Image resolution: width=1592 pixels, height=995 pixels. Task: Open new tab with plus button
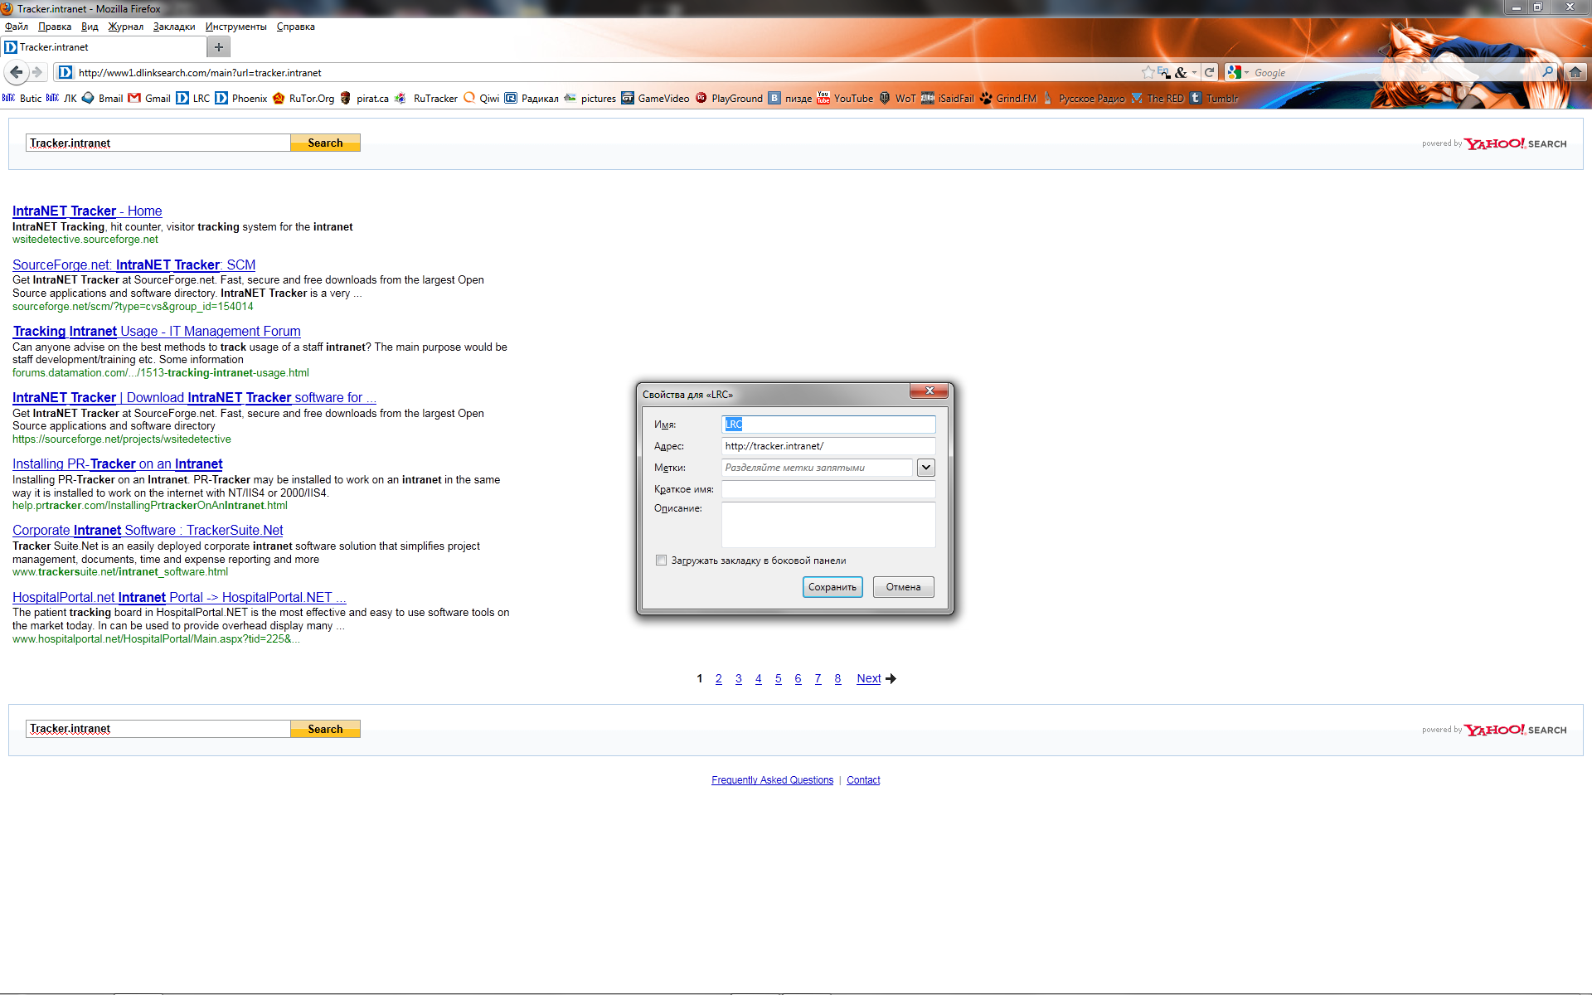pos(219,47)
